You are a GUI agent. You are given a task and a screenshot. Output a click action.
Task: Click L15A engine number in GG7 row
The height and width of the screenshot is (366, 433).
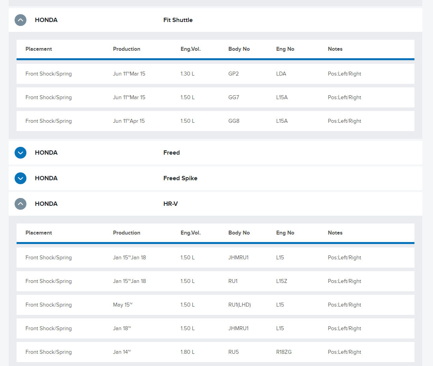tap(282, 98)
